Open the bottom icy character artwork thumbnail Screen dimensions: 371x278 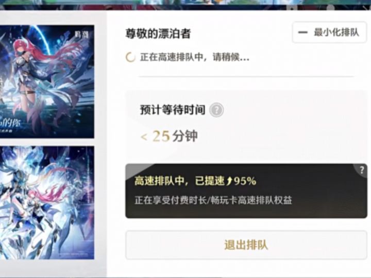pos(47,203)
